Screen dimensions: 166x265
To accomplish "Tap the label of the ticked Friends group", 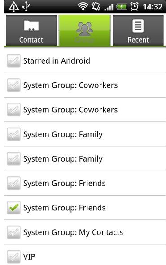I will pos(64,208).
